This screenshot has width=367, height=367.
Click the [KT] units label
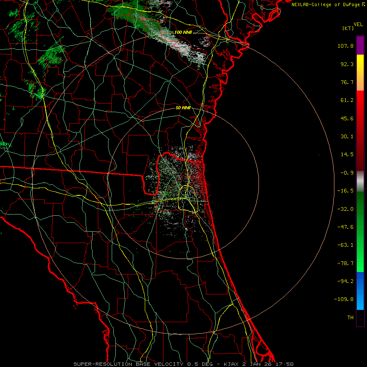(348, 28)
